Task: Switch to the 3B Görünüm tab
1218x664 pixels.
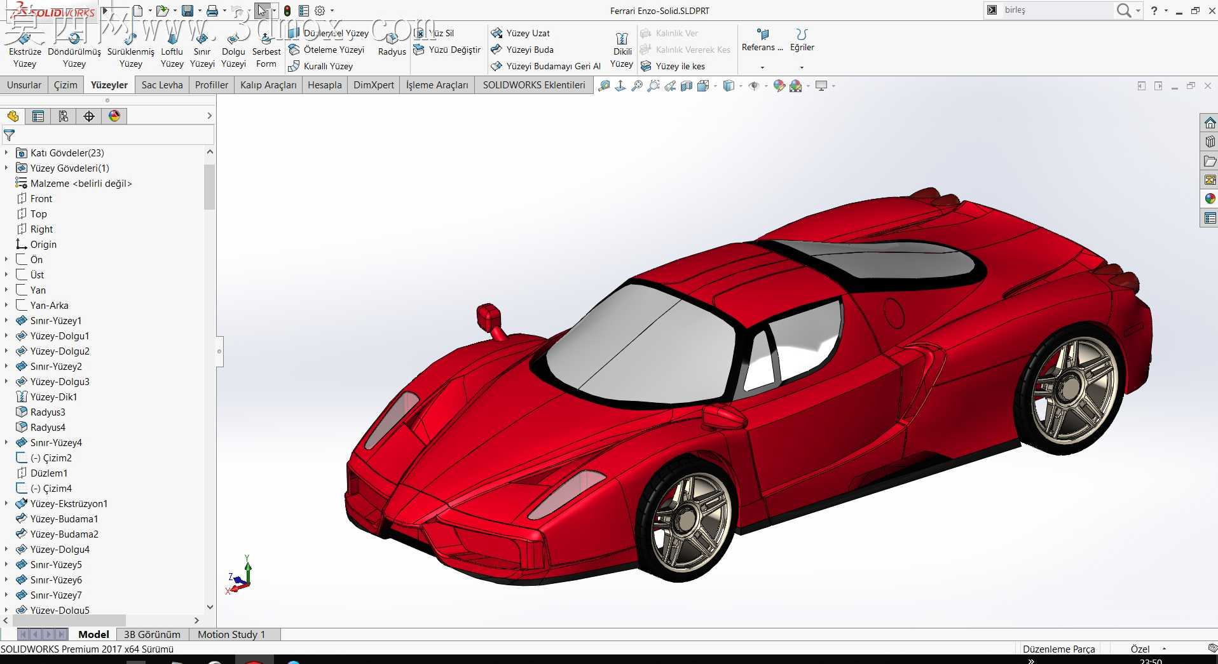Action: [152, 634]
